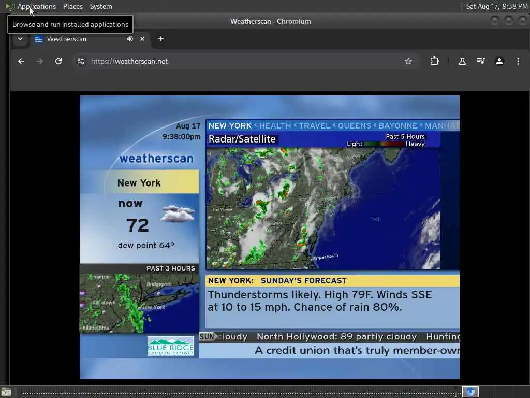This screenshot has height=398, width=530.
Task: Click the current temperature 72
Action: [x=138, y=225]
